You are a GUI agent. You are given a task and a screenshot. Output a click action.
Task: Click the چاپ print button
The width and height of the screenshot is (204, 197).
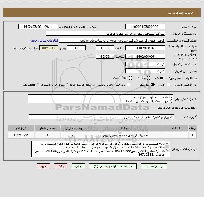[x=78, y=166]
